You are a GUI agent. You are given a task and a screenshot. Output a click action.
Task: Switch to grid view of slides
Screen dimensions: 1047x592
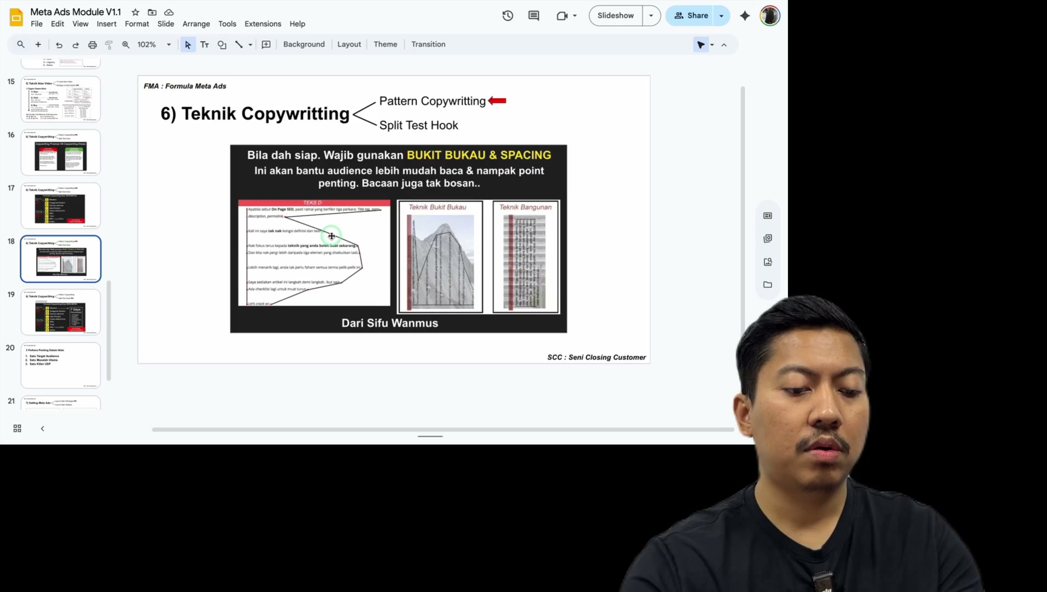pos(17,429)
